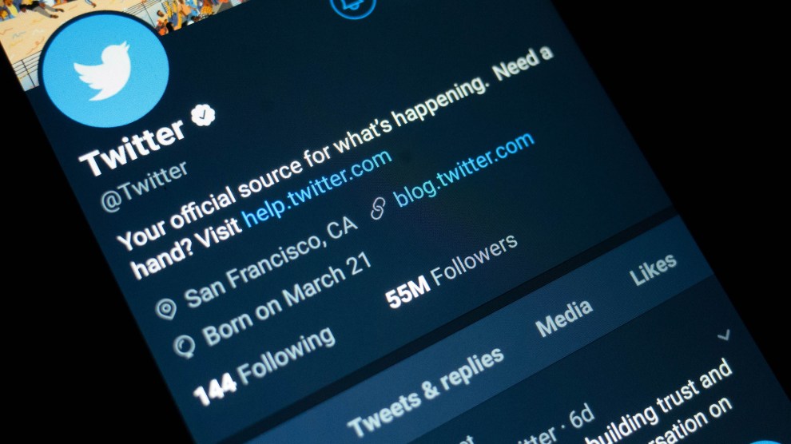Tap the notification bell icon above profile

353,6
